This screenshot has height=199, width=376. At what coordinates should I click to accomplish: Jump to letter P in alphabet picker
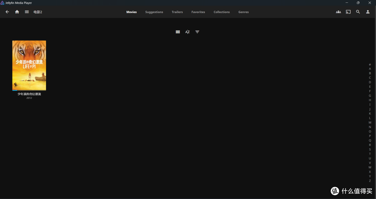pos(370,136)
